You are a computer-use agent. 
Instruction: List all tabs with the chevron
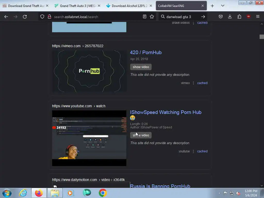pos(222,6)
